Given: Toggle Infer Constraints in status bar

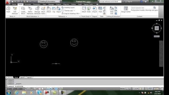Looking at the screenshot, I should point(26,89).
